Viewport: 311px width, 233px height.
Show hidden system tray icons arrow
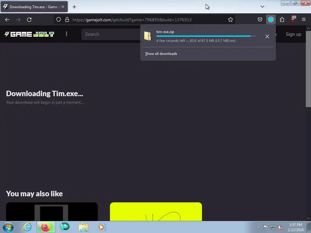[258, 227]
